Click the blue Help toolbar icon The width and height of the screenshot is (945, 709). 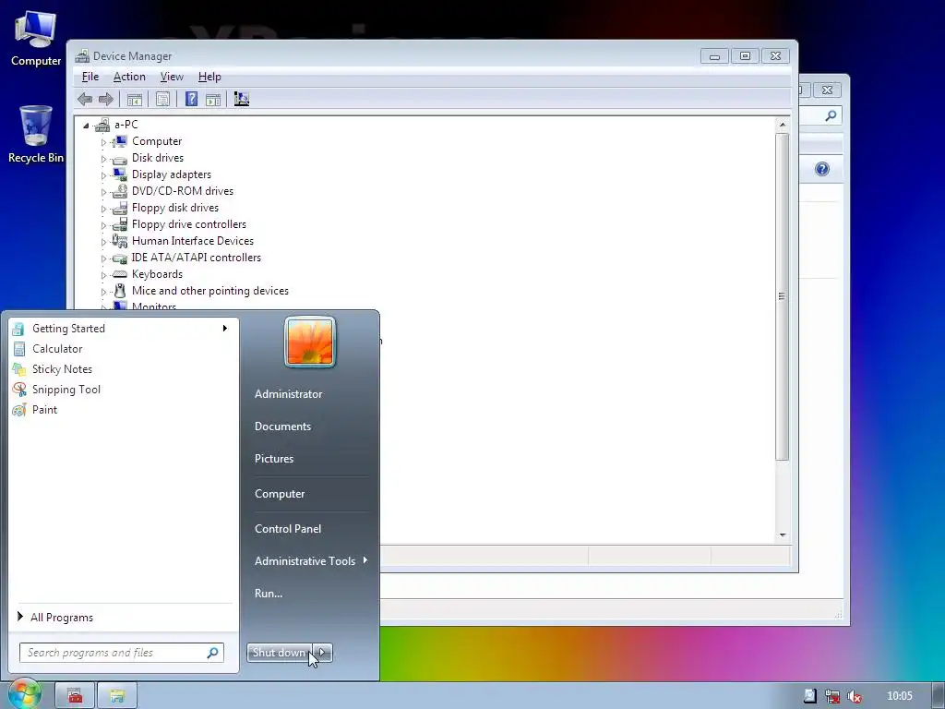pos(191,99)
